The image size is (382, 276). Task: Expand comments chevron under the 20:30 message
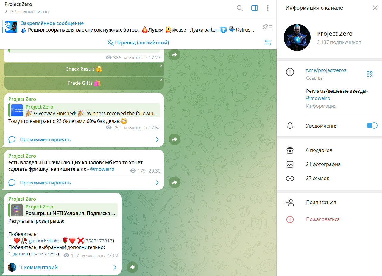(x=157, y=183)
